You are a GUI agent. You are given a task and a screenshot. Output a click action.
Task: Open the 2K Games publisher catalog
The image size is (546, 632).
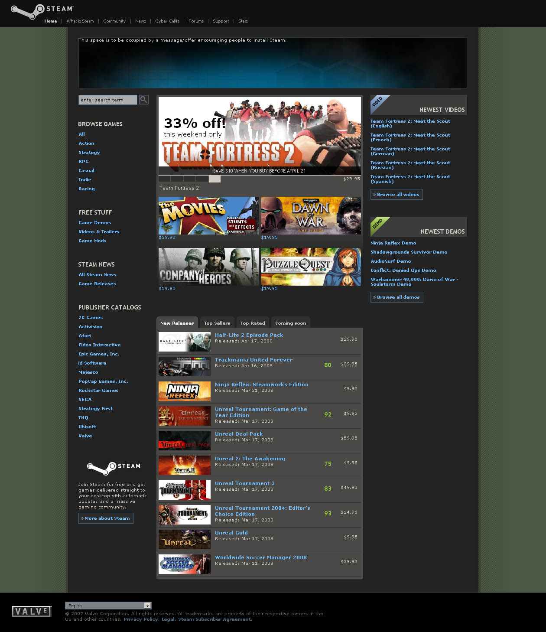[x=91, y=318]
